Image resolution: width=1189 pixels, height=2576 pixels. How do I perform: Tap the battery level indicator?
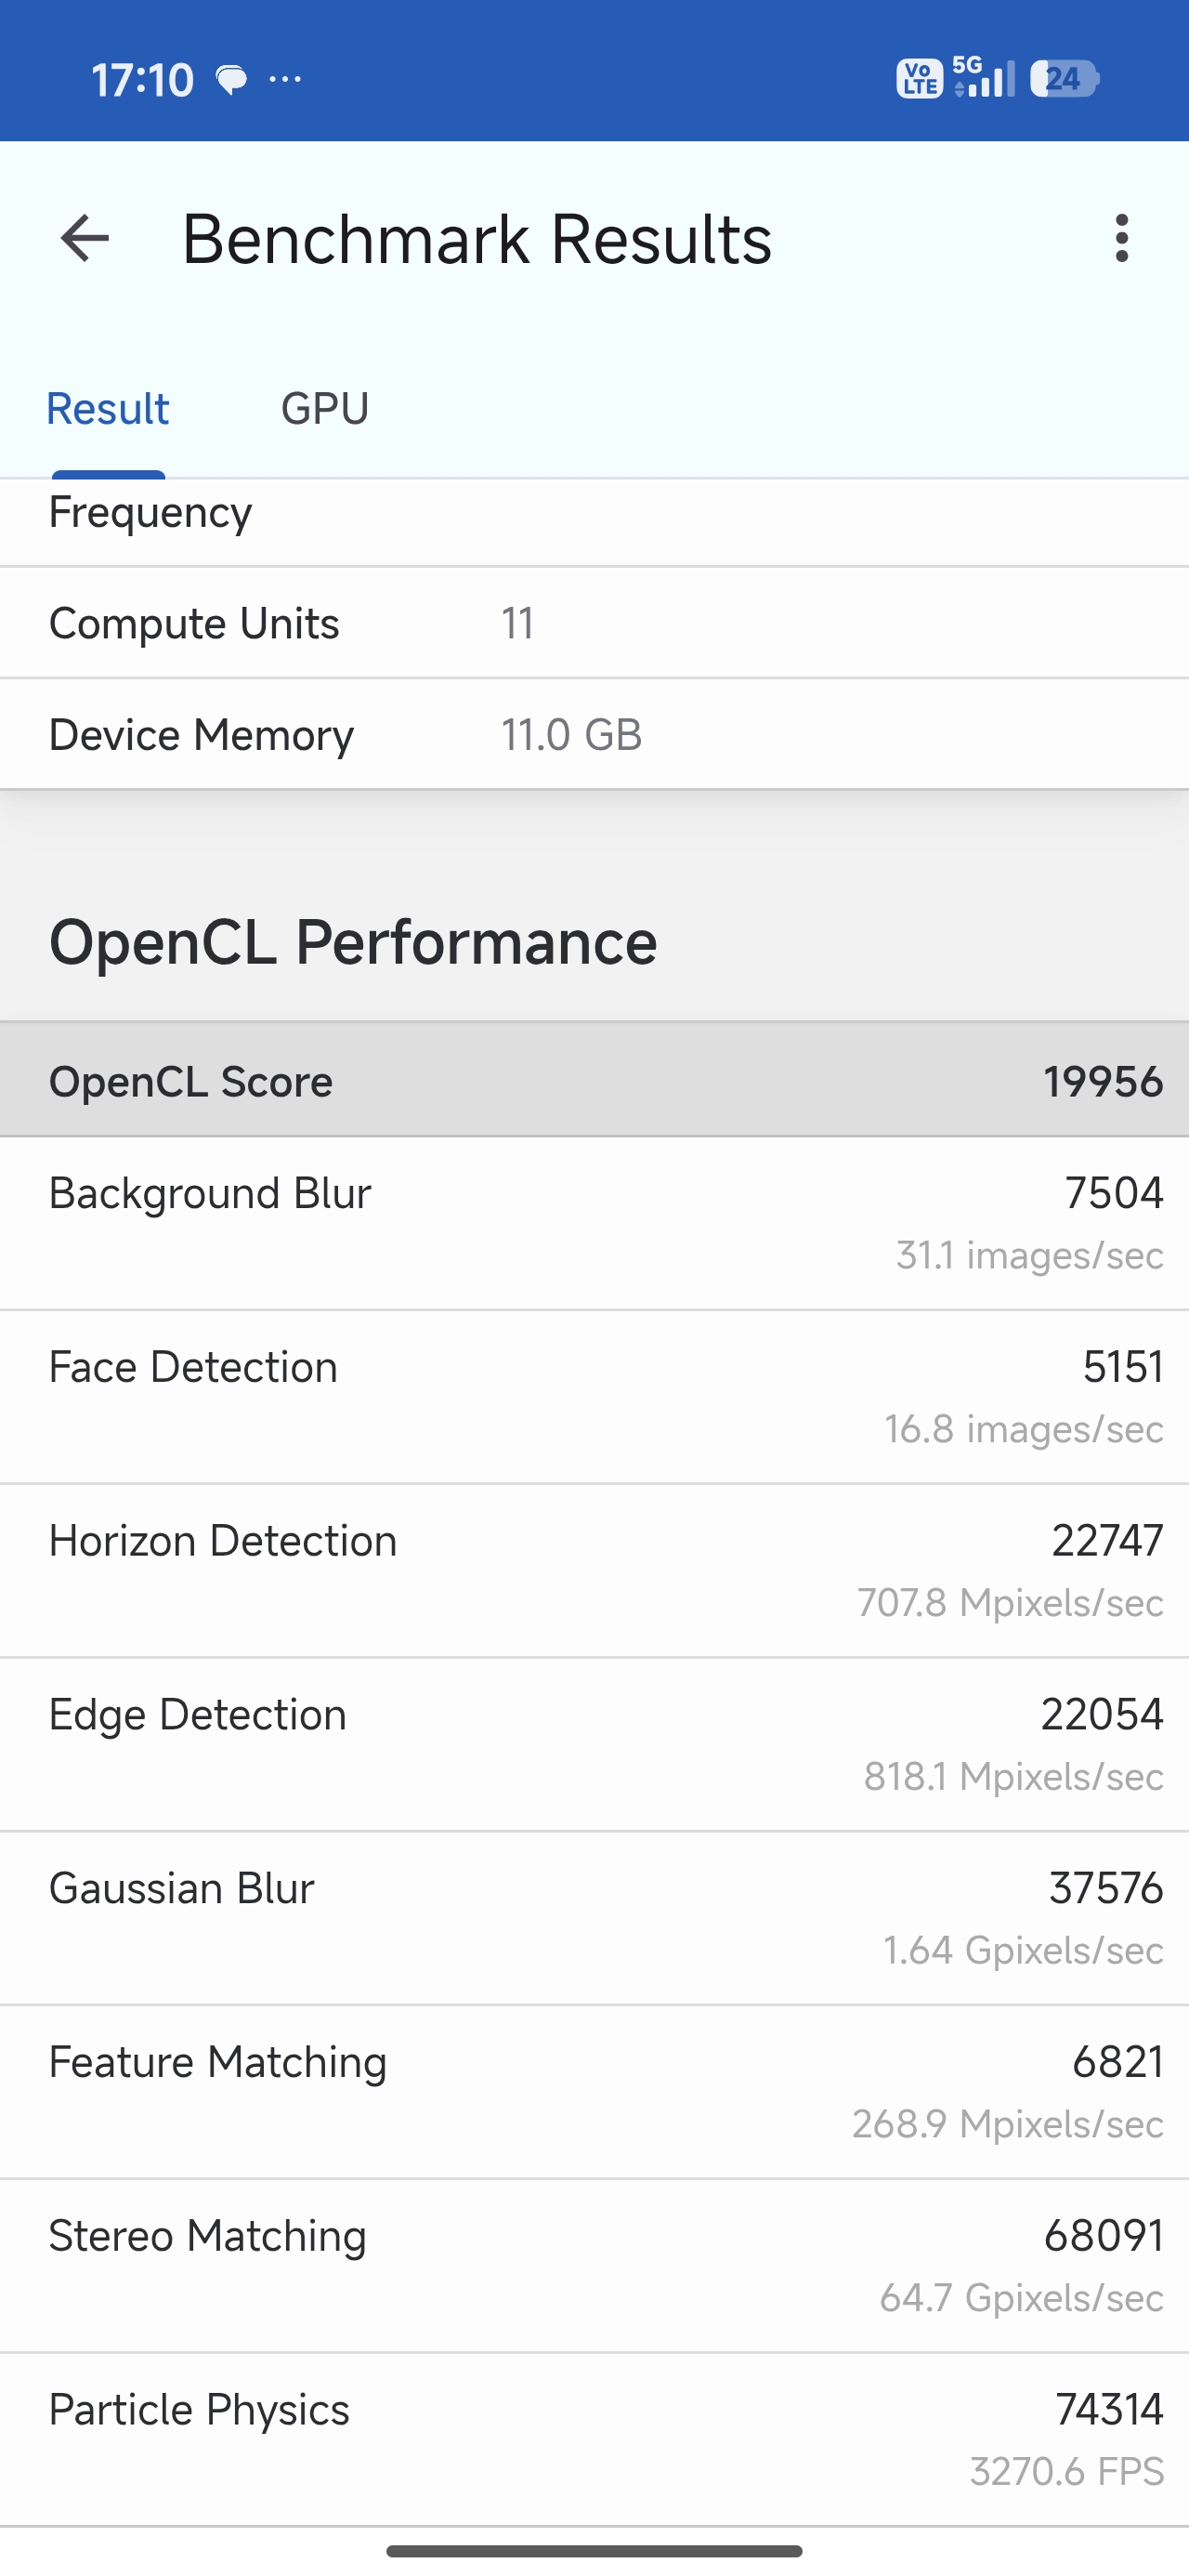[x=1064, y=79]
